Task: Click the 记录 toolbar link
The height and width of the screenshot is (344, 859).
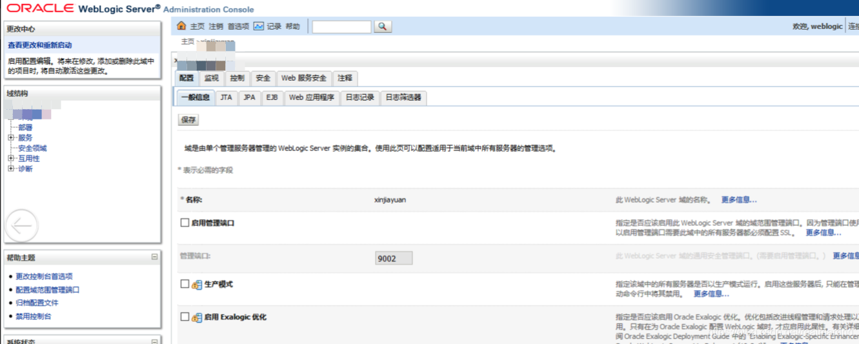Action: click(274, 26)
